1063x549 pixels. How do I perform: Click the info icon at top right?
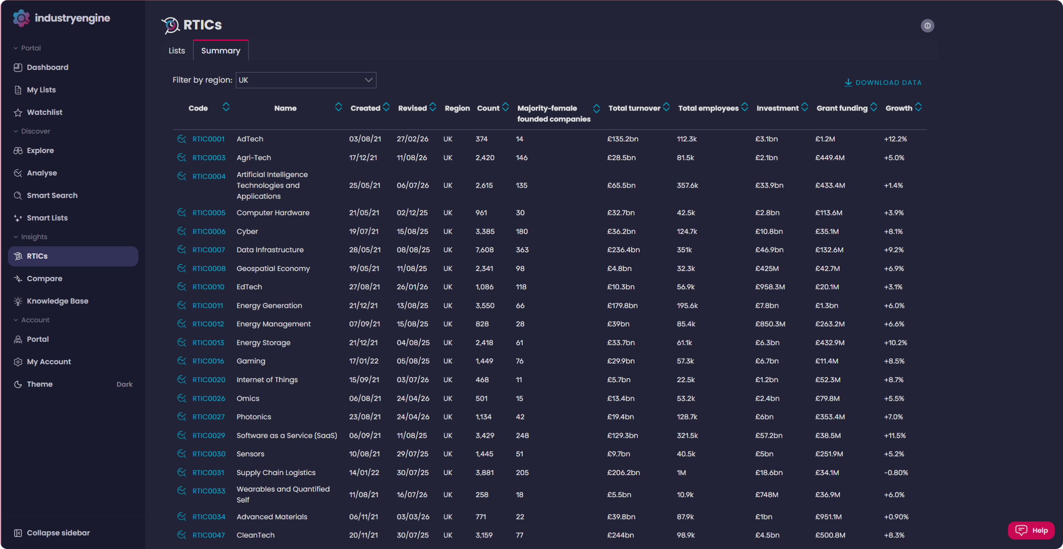click(927, 25)
